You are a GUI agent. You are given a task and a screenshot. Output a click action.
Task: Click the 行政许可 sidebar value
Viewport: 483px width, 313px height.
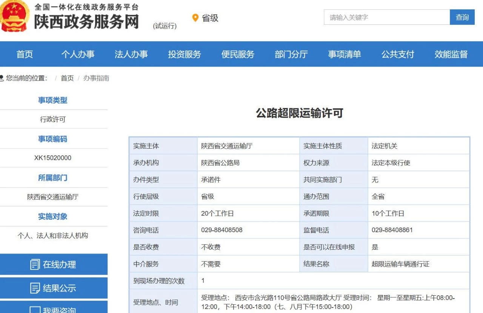coord(53,119)
